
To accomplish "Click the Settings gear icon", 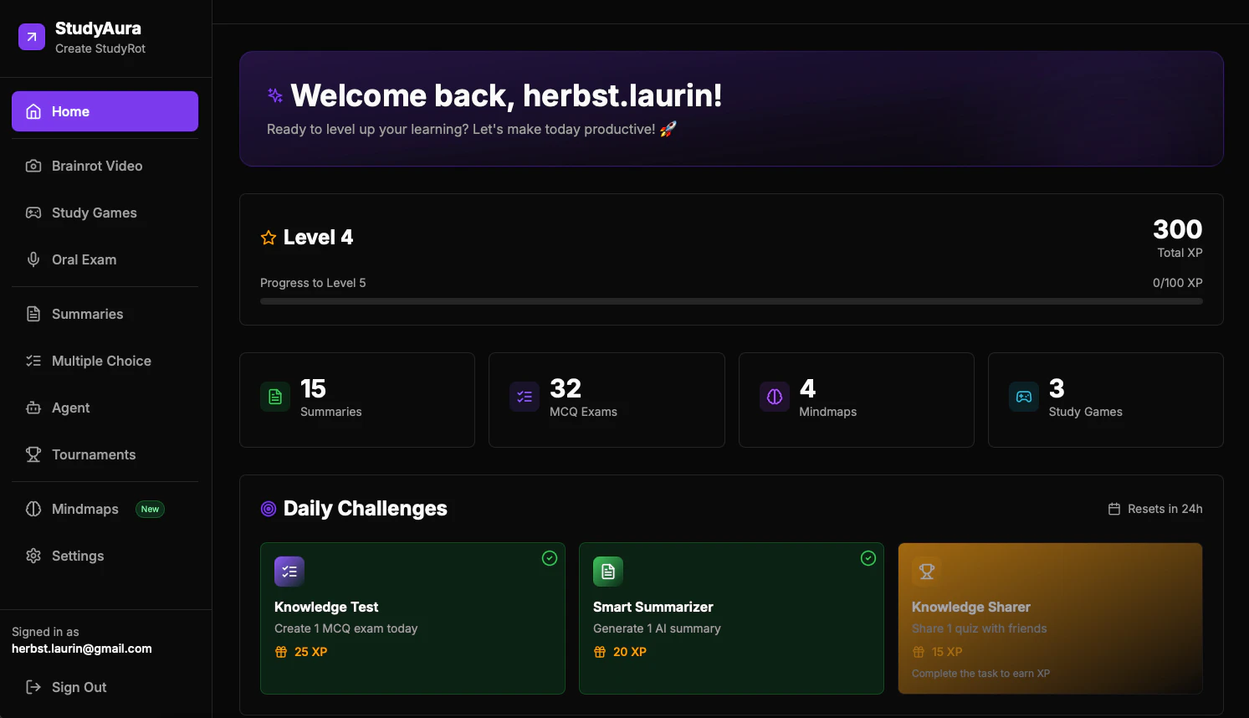I will pos(33,556).
